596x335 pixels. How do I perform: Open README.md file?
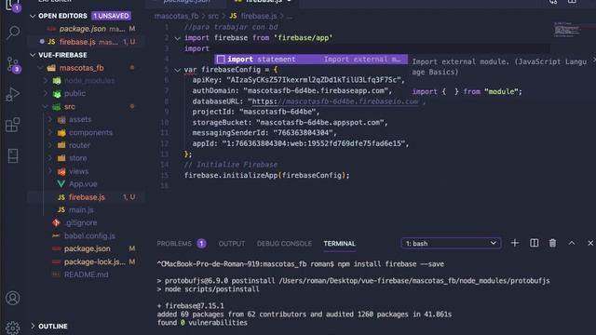tap(86, 275)
